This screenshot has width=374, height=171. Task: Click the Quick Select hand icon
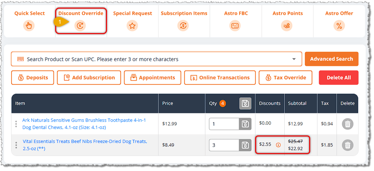(x=29, y=26)
